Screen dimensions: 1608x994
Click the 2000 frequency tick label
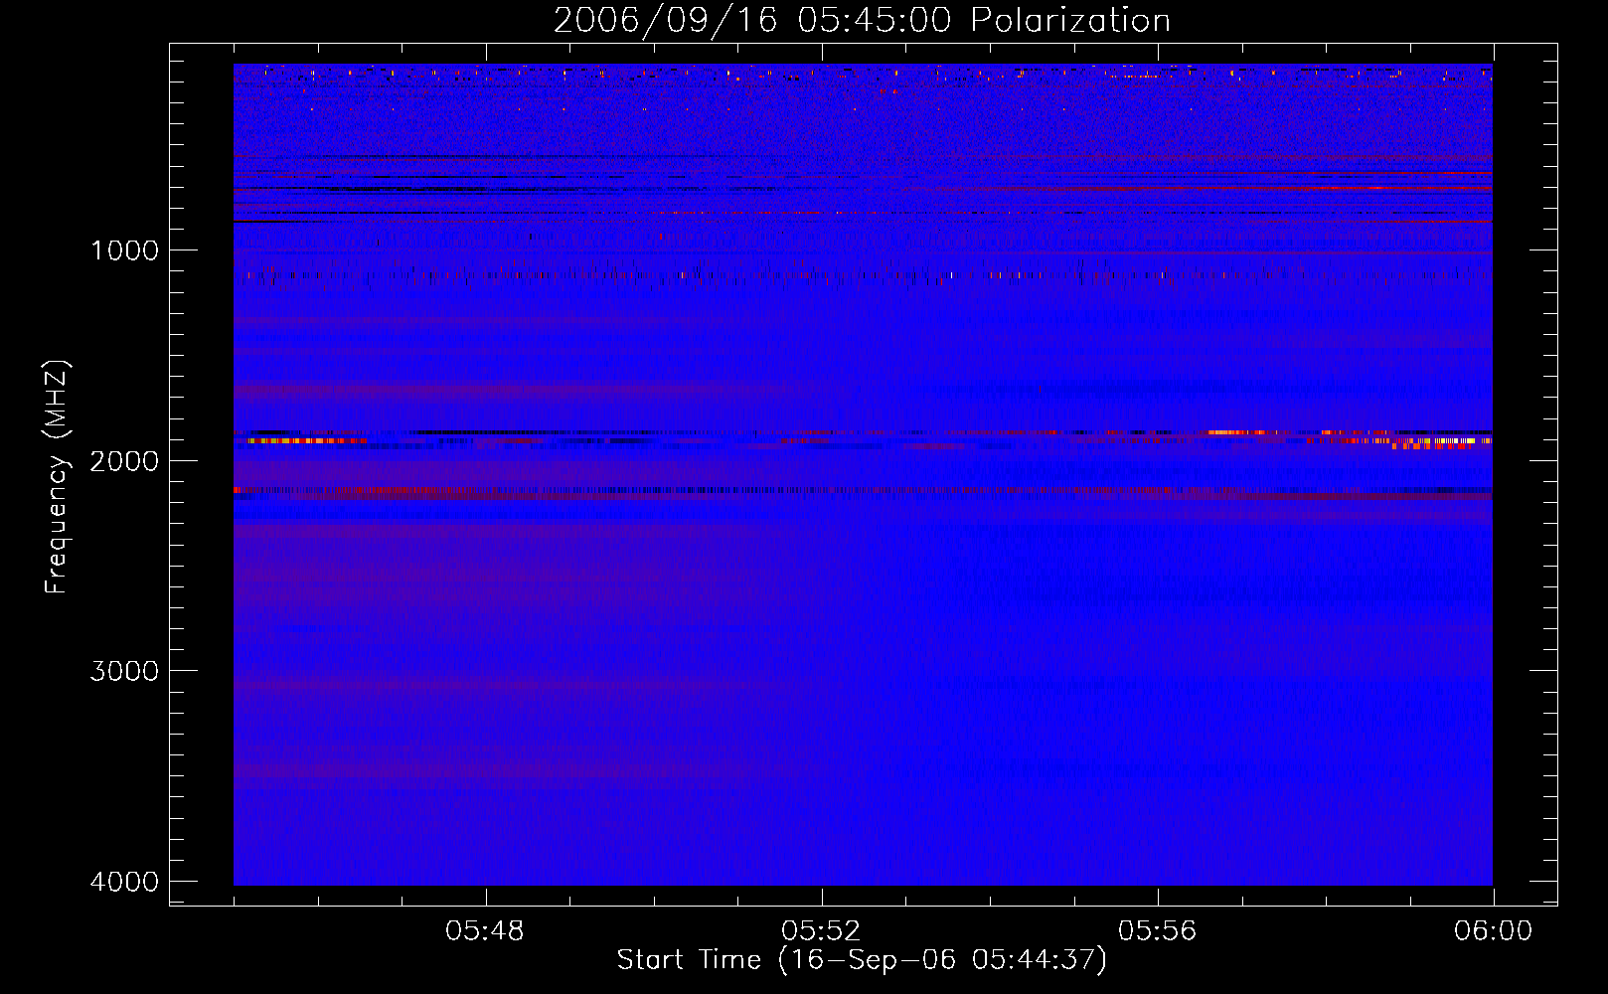pyautogui.click(x=124, y=461)
